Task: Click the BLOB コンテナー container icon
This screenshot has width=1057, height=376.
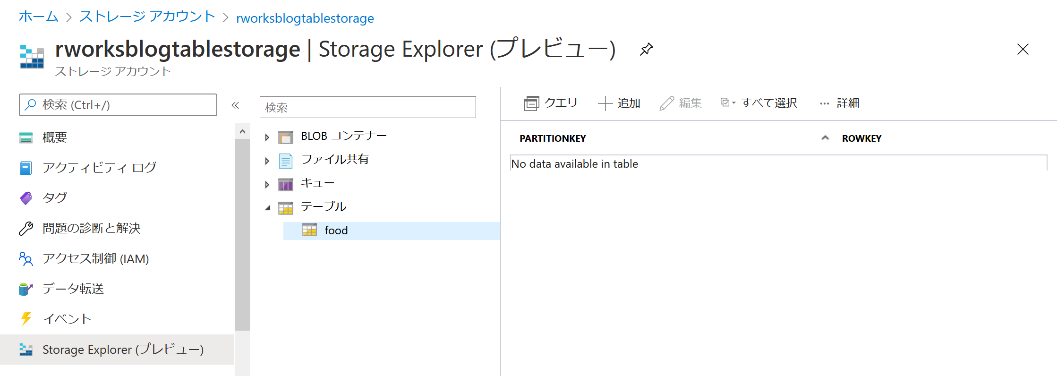Action: pyautogui.click(x=286, y=137)
